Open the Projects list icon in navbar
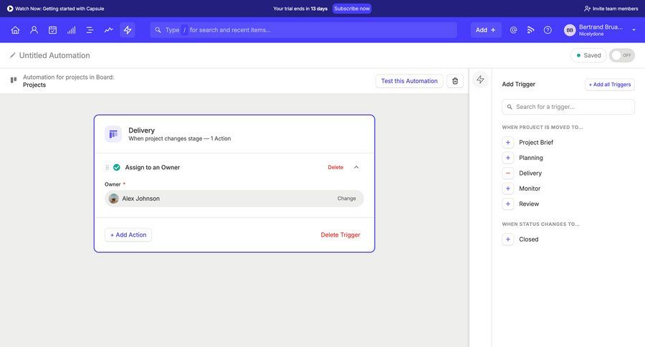 (x=90, y=30)
